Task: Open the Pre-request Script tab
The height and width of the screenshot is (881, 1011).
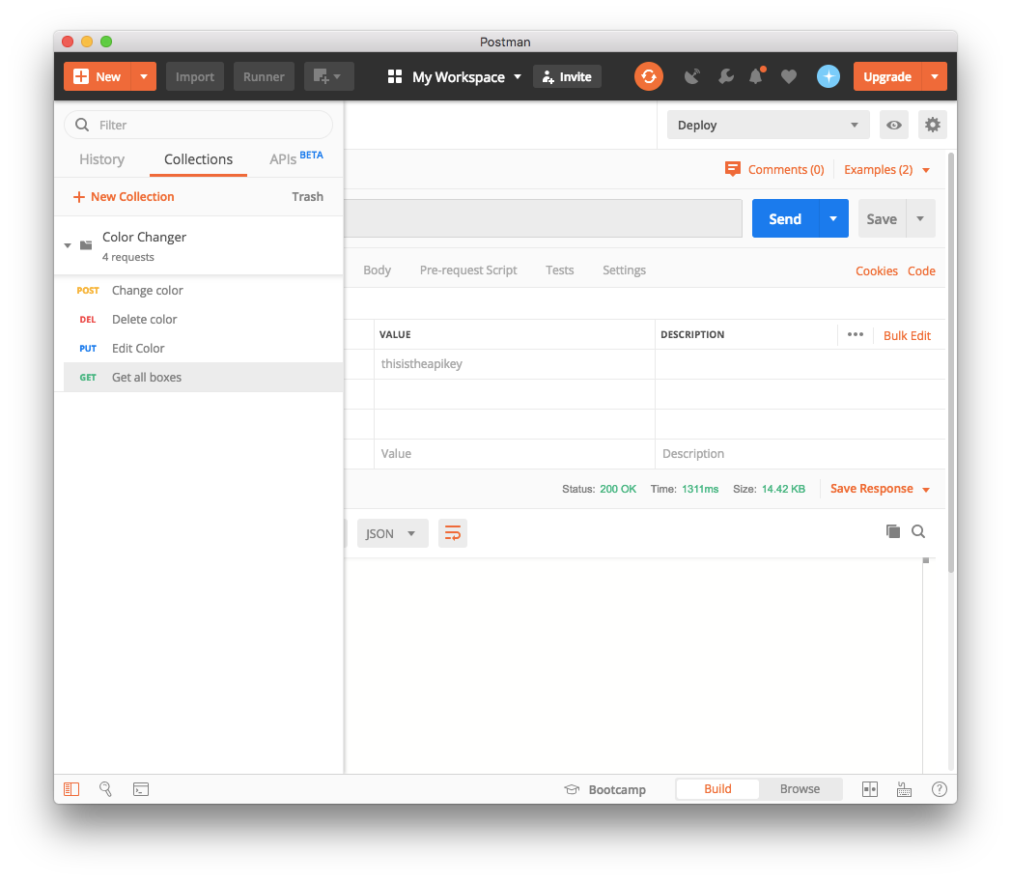Action: (468, 270)
